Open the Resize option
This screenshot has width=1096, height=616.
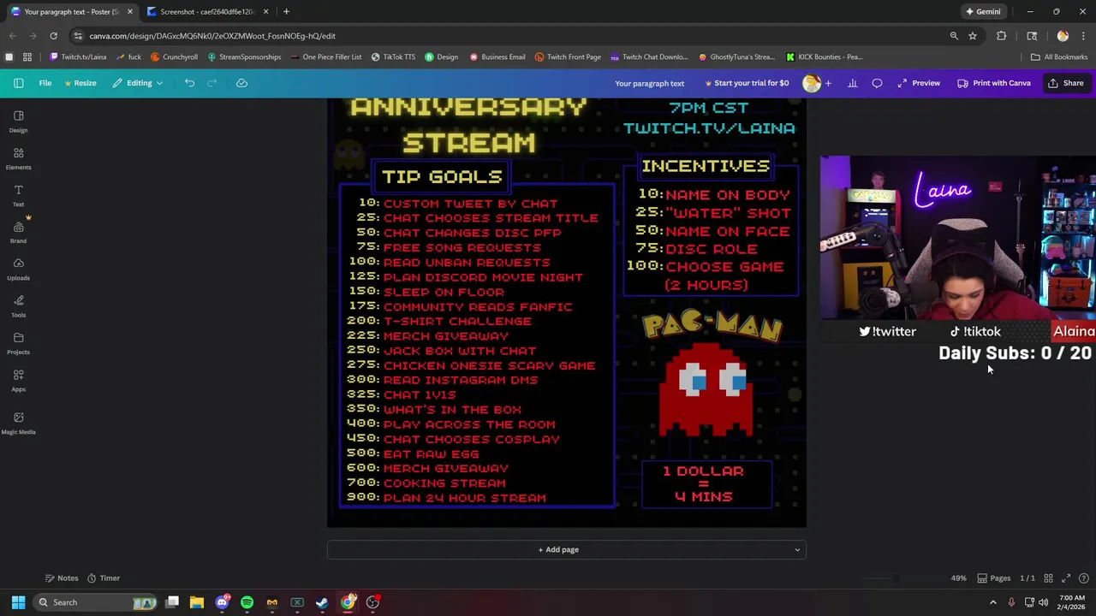(80, 83)
